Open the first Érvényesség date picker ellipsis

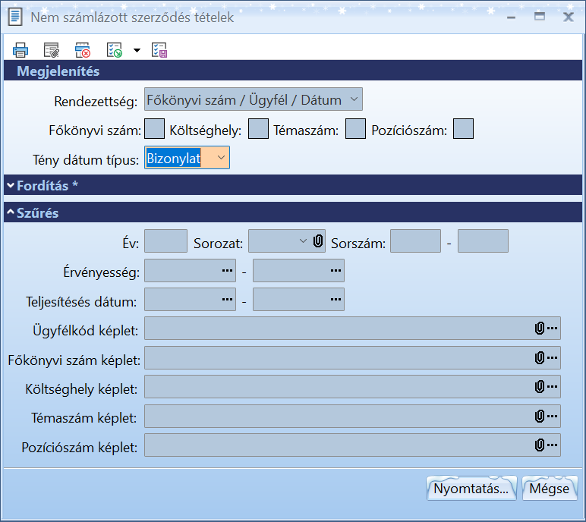tap(228, 270)
